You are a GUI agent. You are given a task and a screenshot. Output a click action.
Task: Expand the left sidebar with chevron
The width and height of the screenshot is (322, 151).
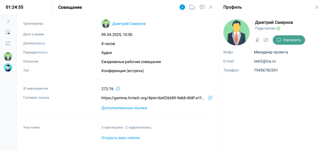point(8,21)
